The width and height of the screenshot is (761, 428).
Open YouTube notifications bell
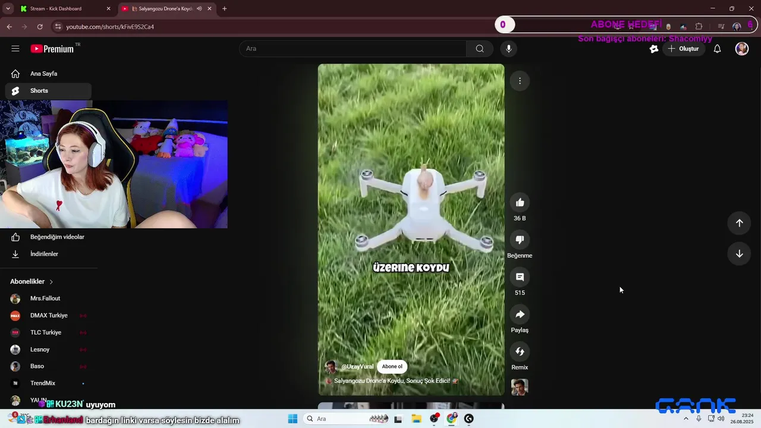[x=717, y=49]
